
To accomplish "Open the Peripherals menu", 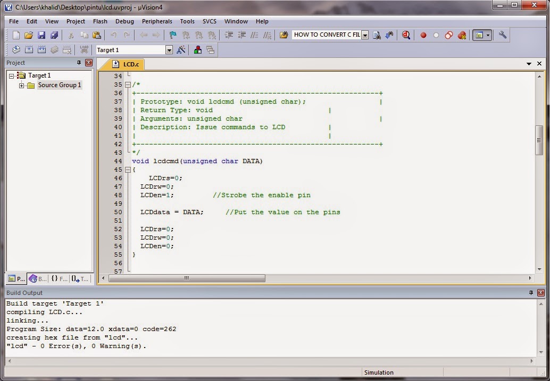I will [x=157, y=21].
